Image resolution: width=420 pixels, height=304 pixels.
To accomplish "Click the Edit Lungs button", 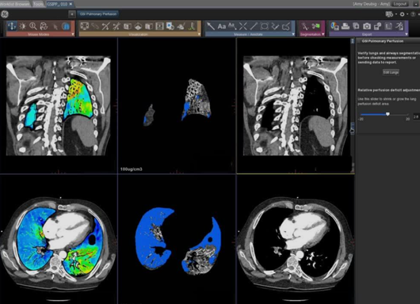I will pos(391,72).
